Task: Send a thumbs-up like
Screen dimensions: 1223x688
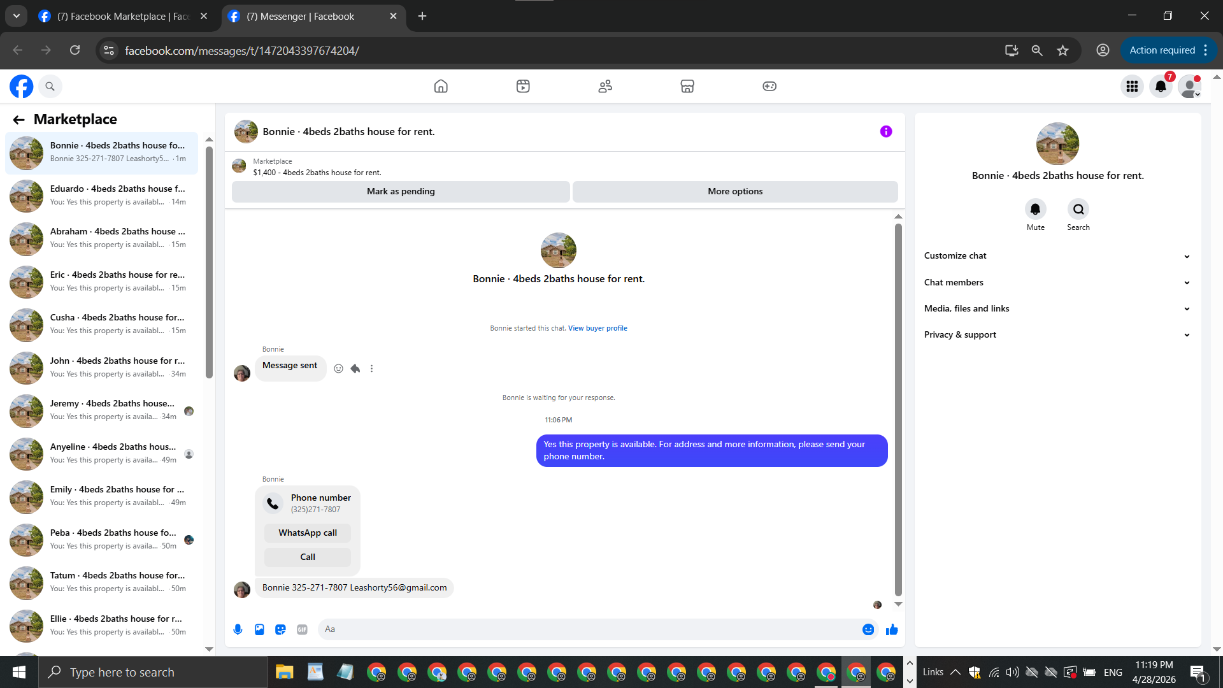Action: pos(892,629)
